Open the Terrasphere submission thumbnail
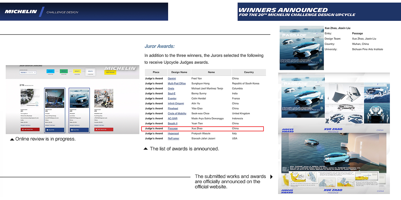Viewport: 401px width, 200px height. [30, 98]
